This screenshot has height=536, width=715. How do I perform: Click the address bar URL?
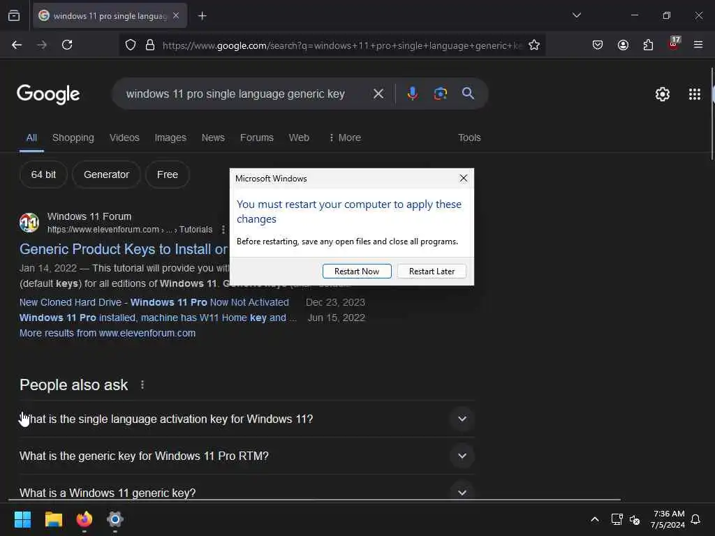click(x=342, y=45)
